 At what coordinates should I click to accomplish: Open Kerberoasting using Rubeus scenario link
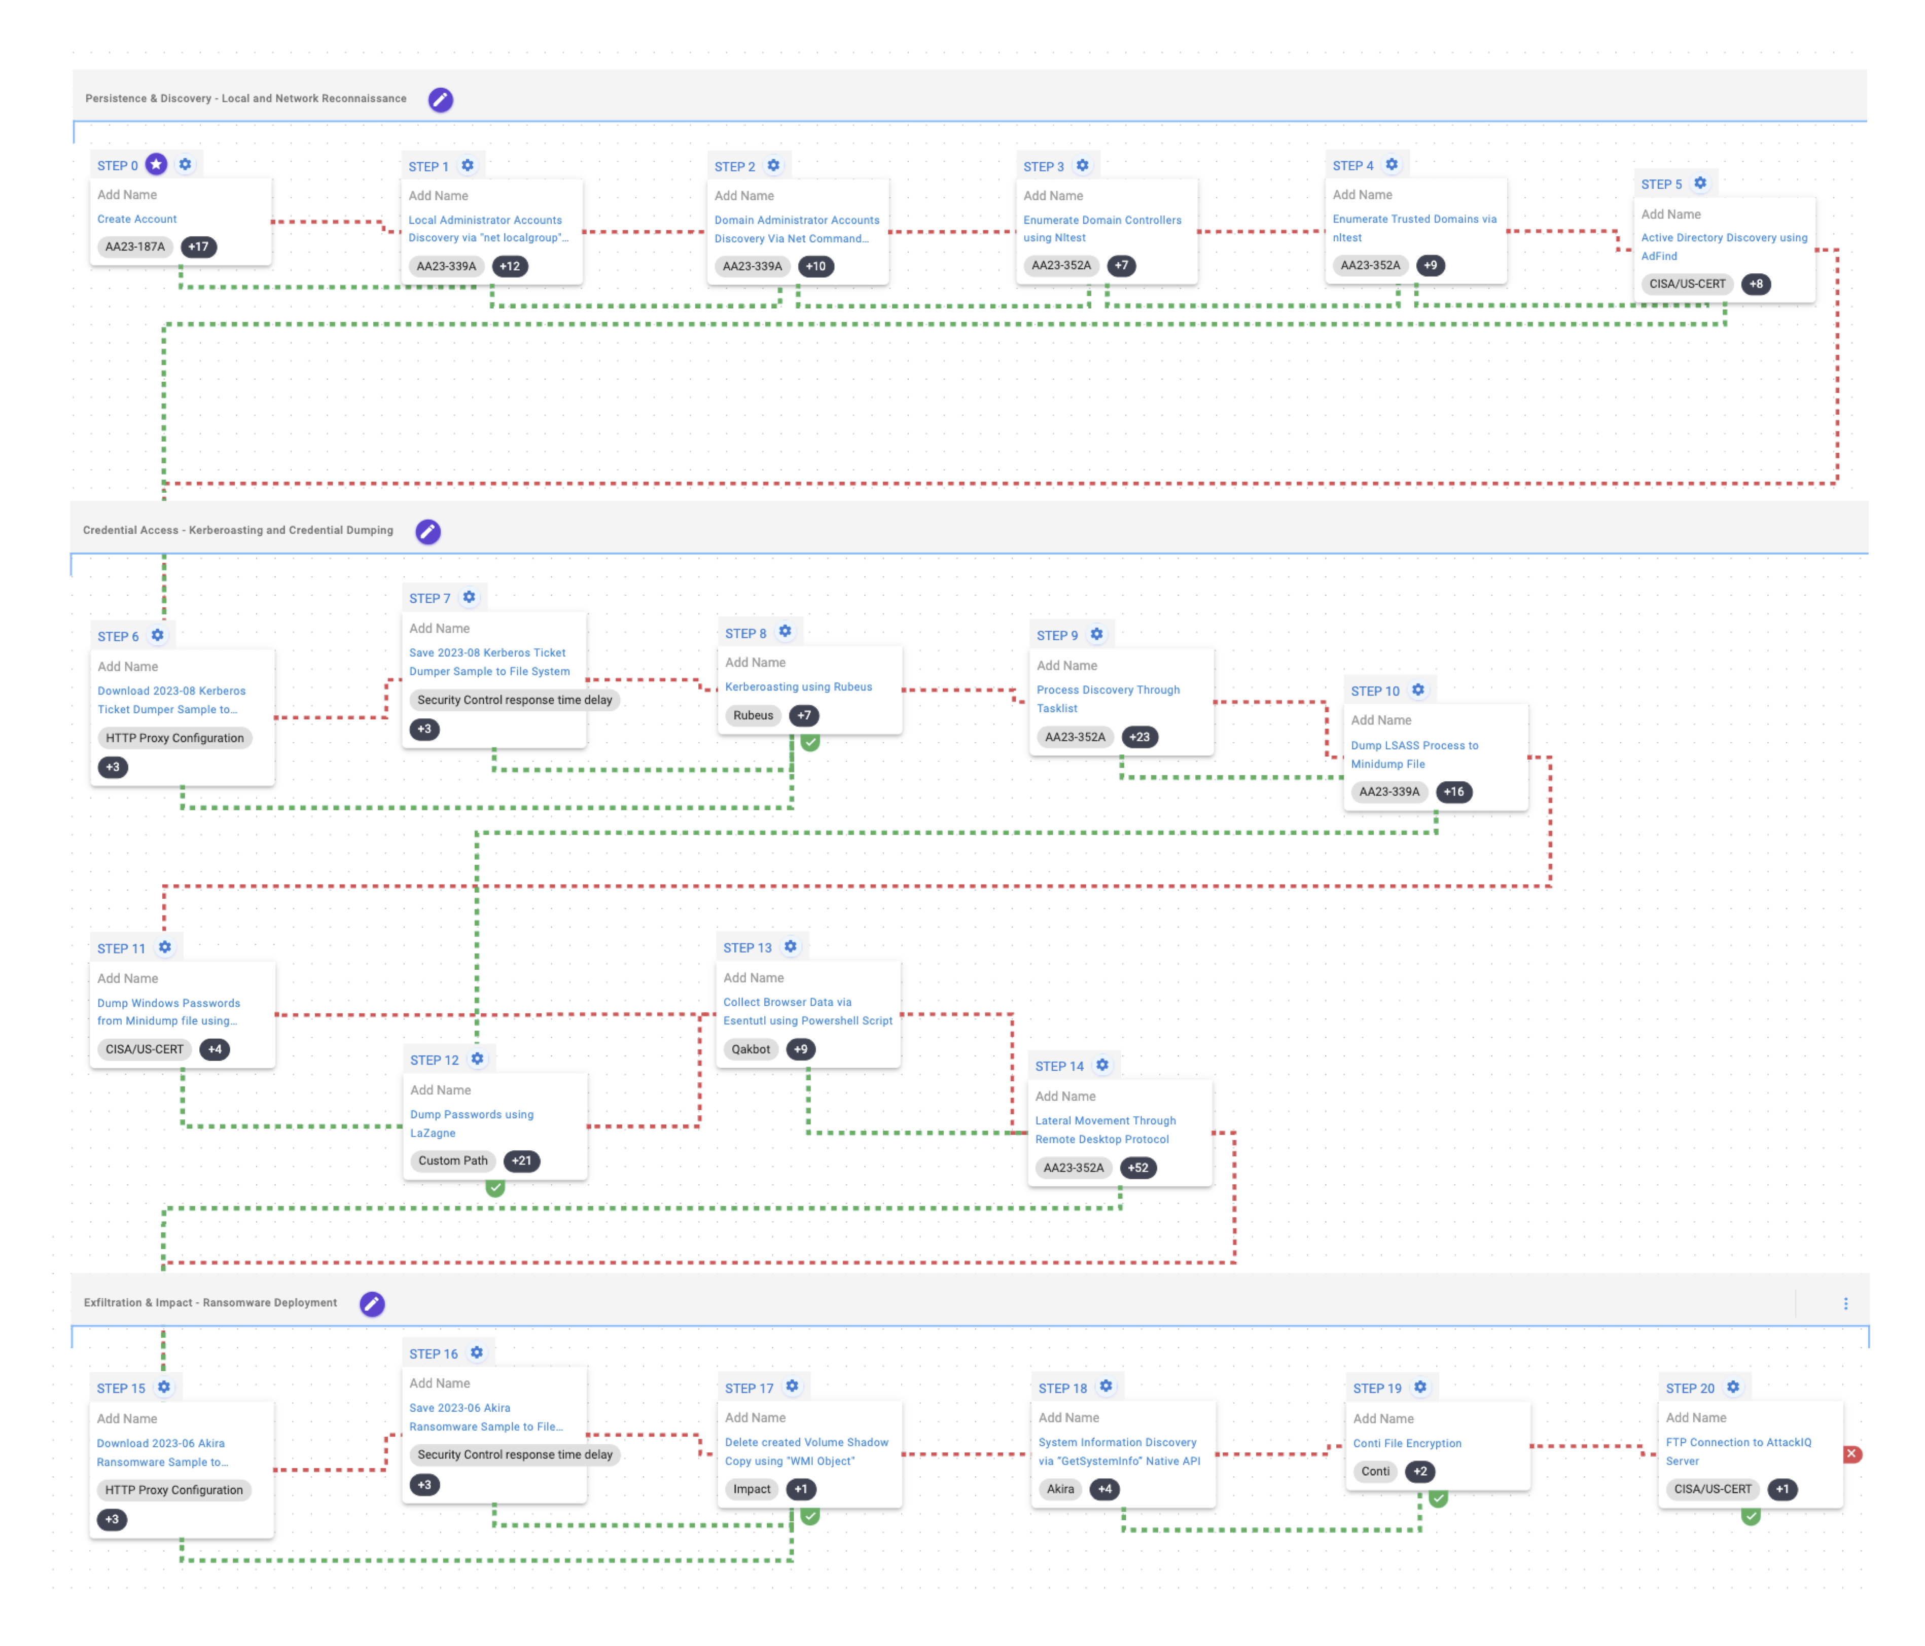point(798,686)
